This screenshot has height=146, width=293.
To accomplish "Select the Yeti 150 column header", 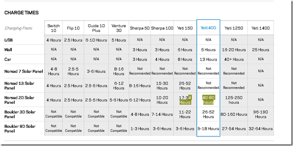I will (x=185, y=28).
